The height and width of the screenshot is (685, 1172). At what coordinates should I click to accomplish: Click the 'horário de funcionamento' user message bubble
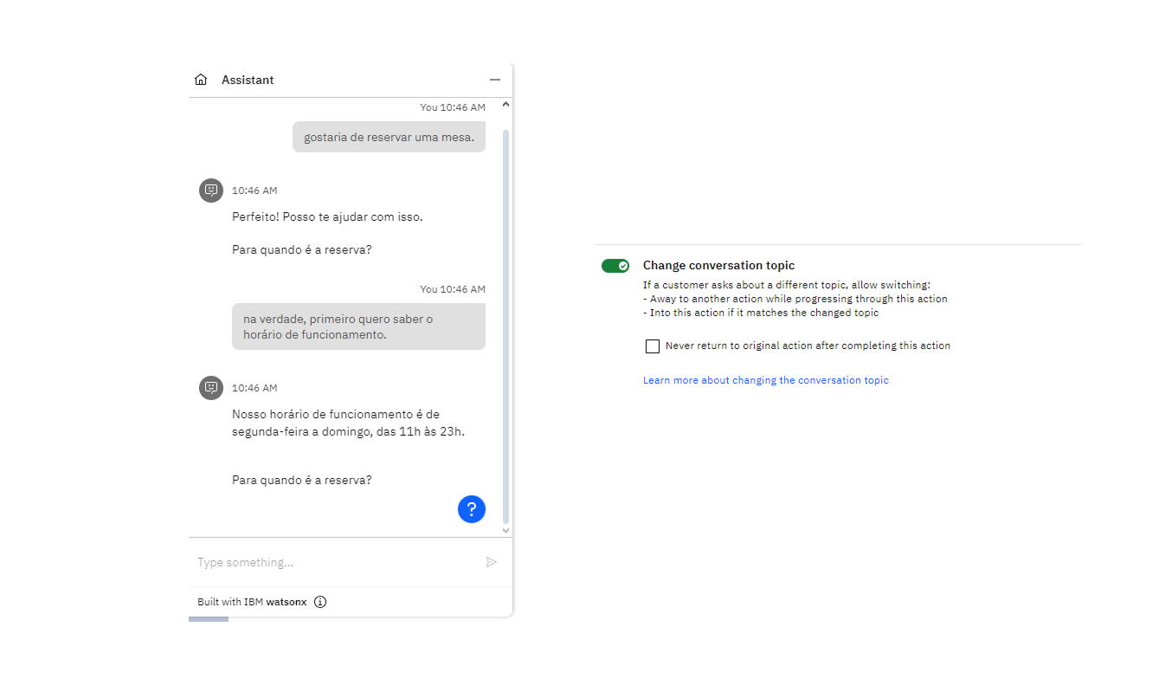click(x=358, y=326)
